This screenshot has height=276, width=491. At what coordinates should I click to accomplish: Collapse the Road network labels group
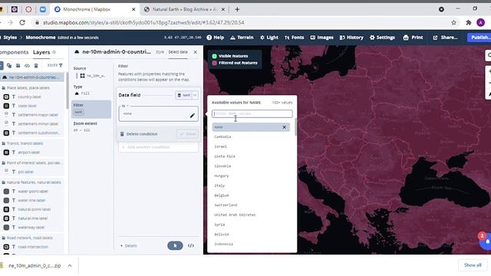click(x=4, y=238)
